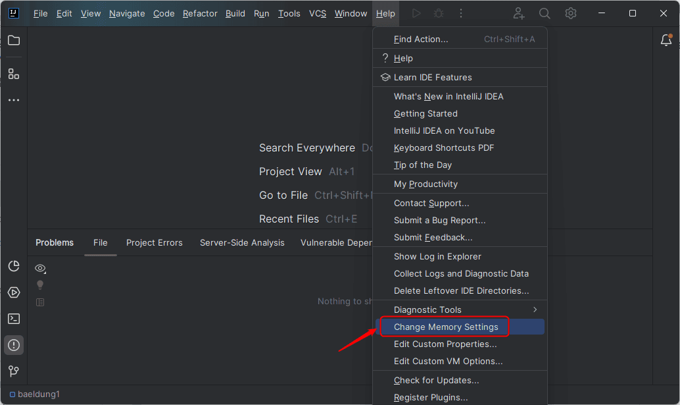
Task: Open Search Everywhere magnifier icon
Action: pos(545,13)
